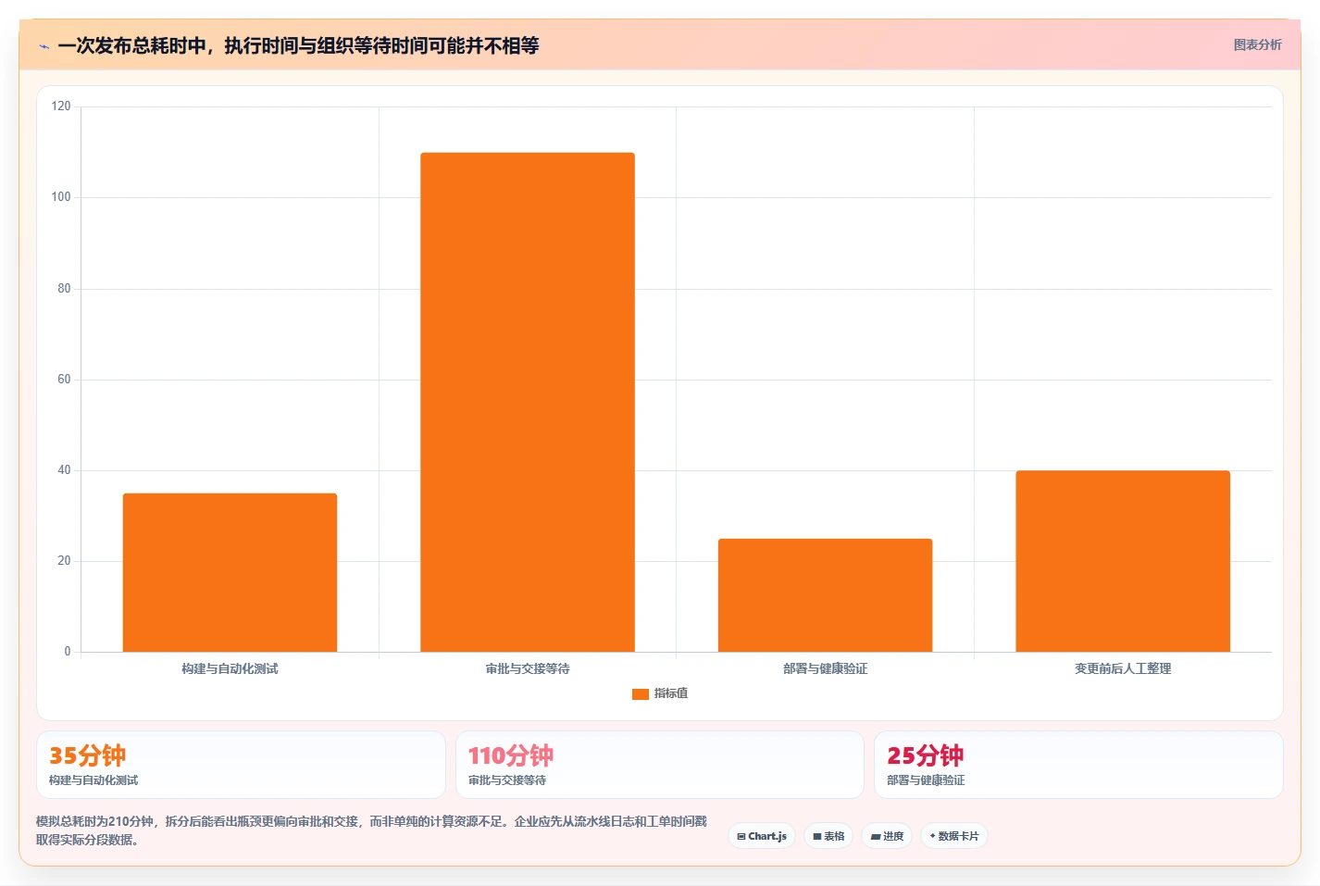Click the 数据卡片 tag pill
Screen dimensions: 1320x886
tap(954, 836)
